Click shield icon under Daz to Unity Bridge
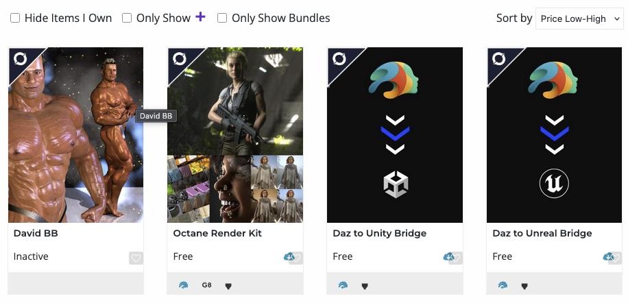 tap(365, 286)
